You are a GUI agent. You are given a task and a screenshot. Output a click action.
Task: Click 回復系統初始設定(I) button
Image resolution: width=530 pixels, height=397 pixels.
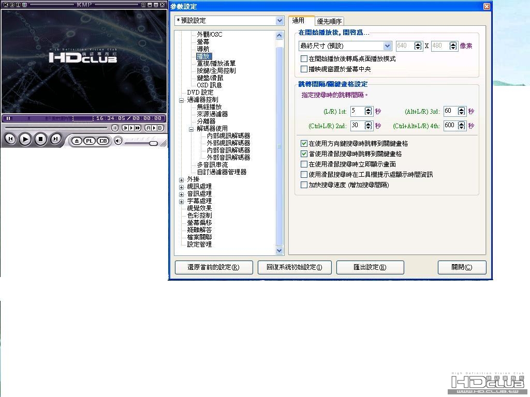coord(295,267)
